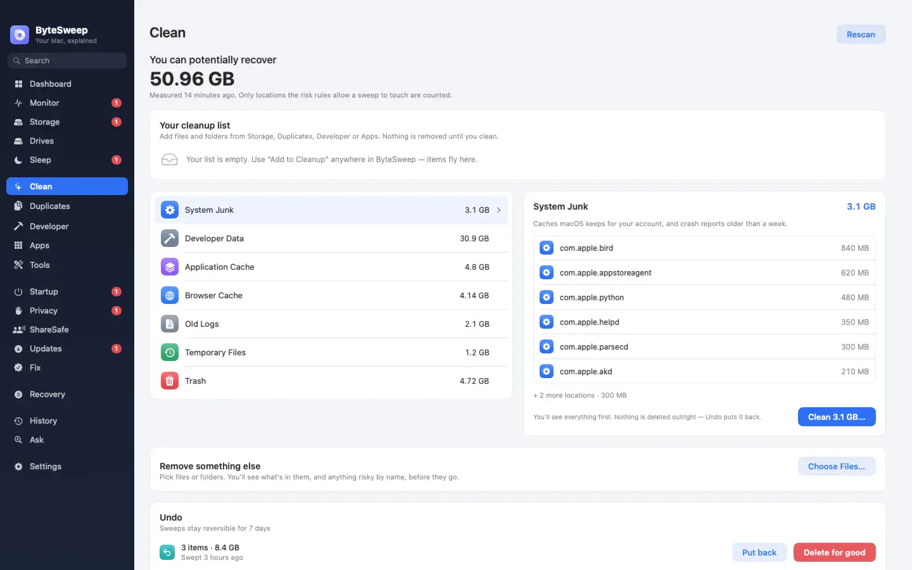
Task: Click the Monitor notification badge
Action: point(117,103)
